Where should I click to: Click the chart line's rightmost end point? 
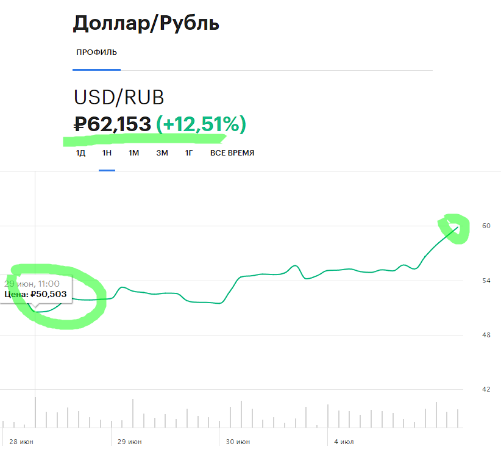458,227
